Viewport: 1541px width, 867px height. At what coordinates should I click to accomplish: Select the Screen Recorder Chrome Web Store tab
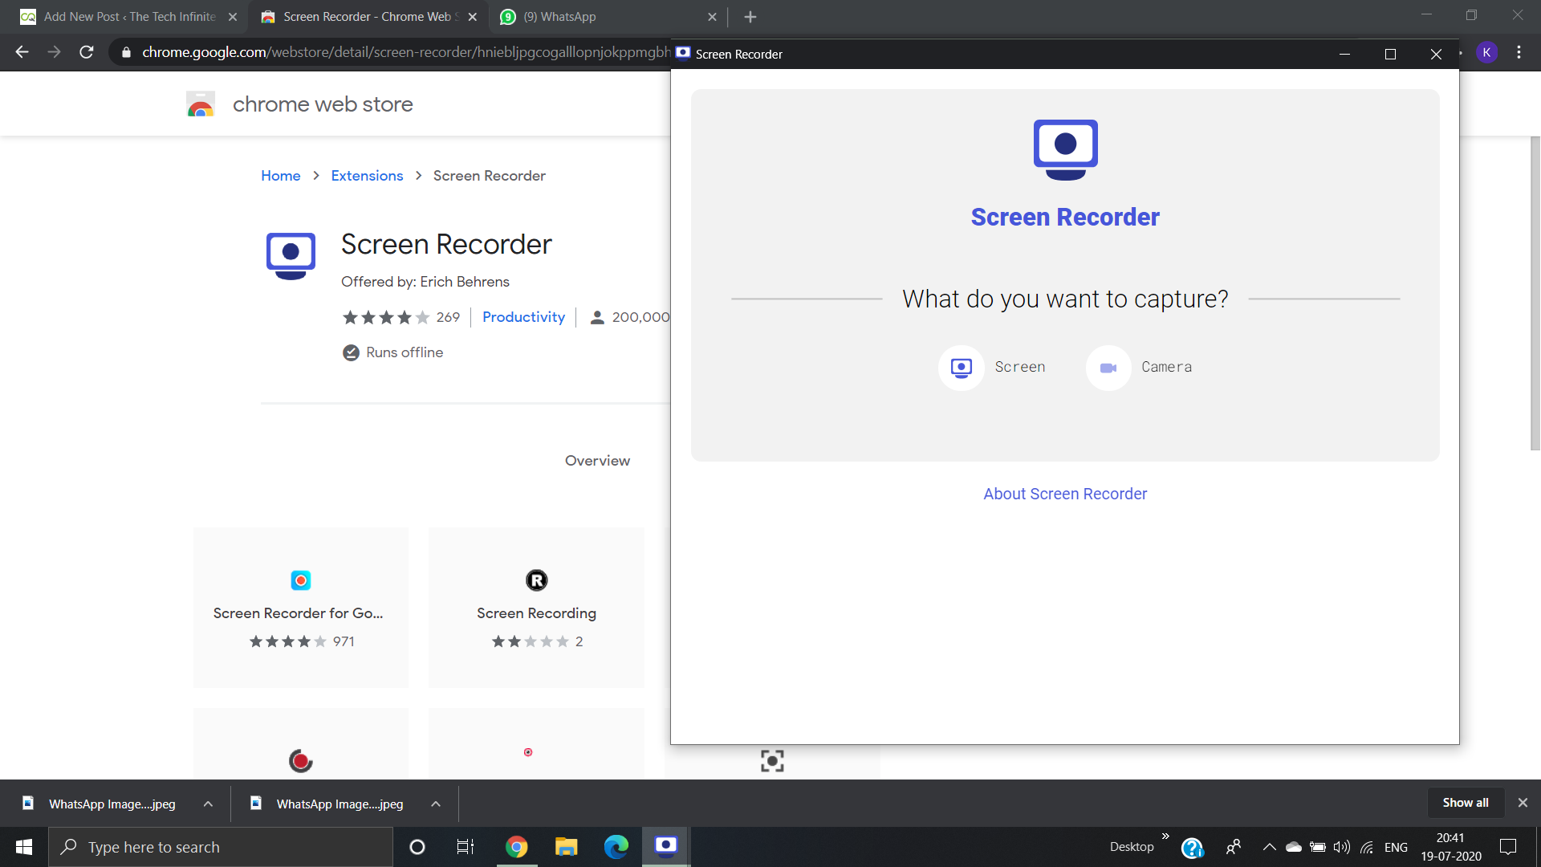coord(369,17)
